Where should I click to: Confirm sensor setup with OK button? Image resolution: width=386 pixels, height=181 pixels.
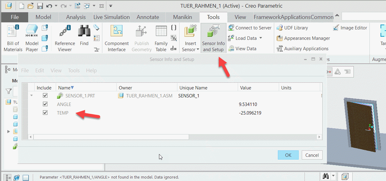[288, 155]
